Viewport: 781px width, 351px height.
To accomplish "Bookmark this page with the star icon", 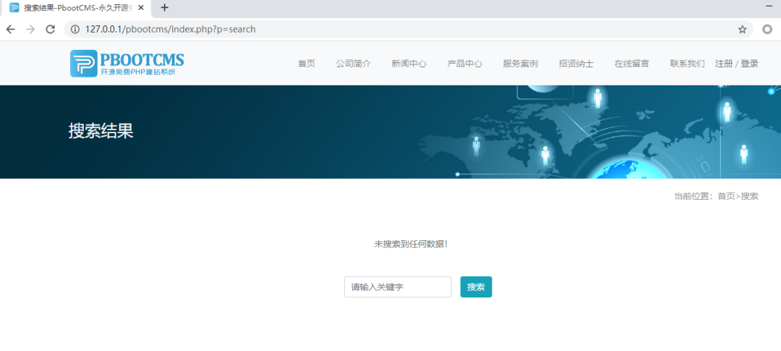I will pyautogui.click(x=742, y=30).
